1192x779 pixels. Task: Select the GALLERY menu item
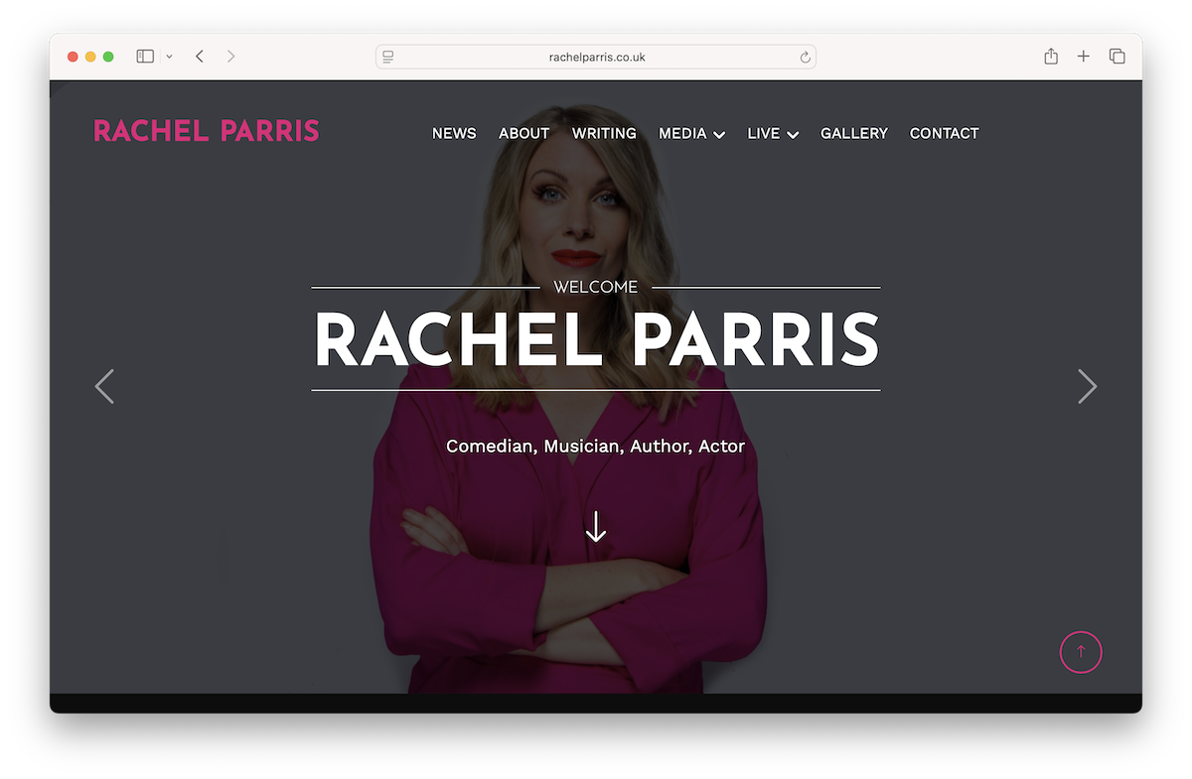(854, 133)
